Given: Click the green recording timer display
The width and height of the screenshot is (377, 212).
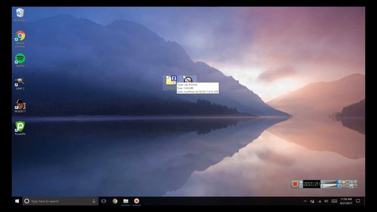Looking at the screenshot, I should click(312, 184).
